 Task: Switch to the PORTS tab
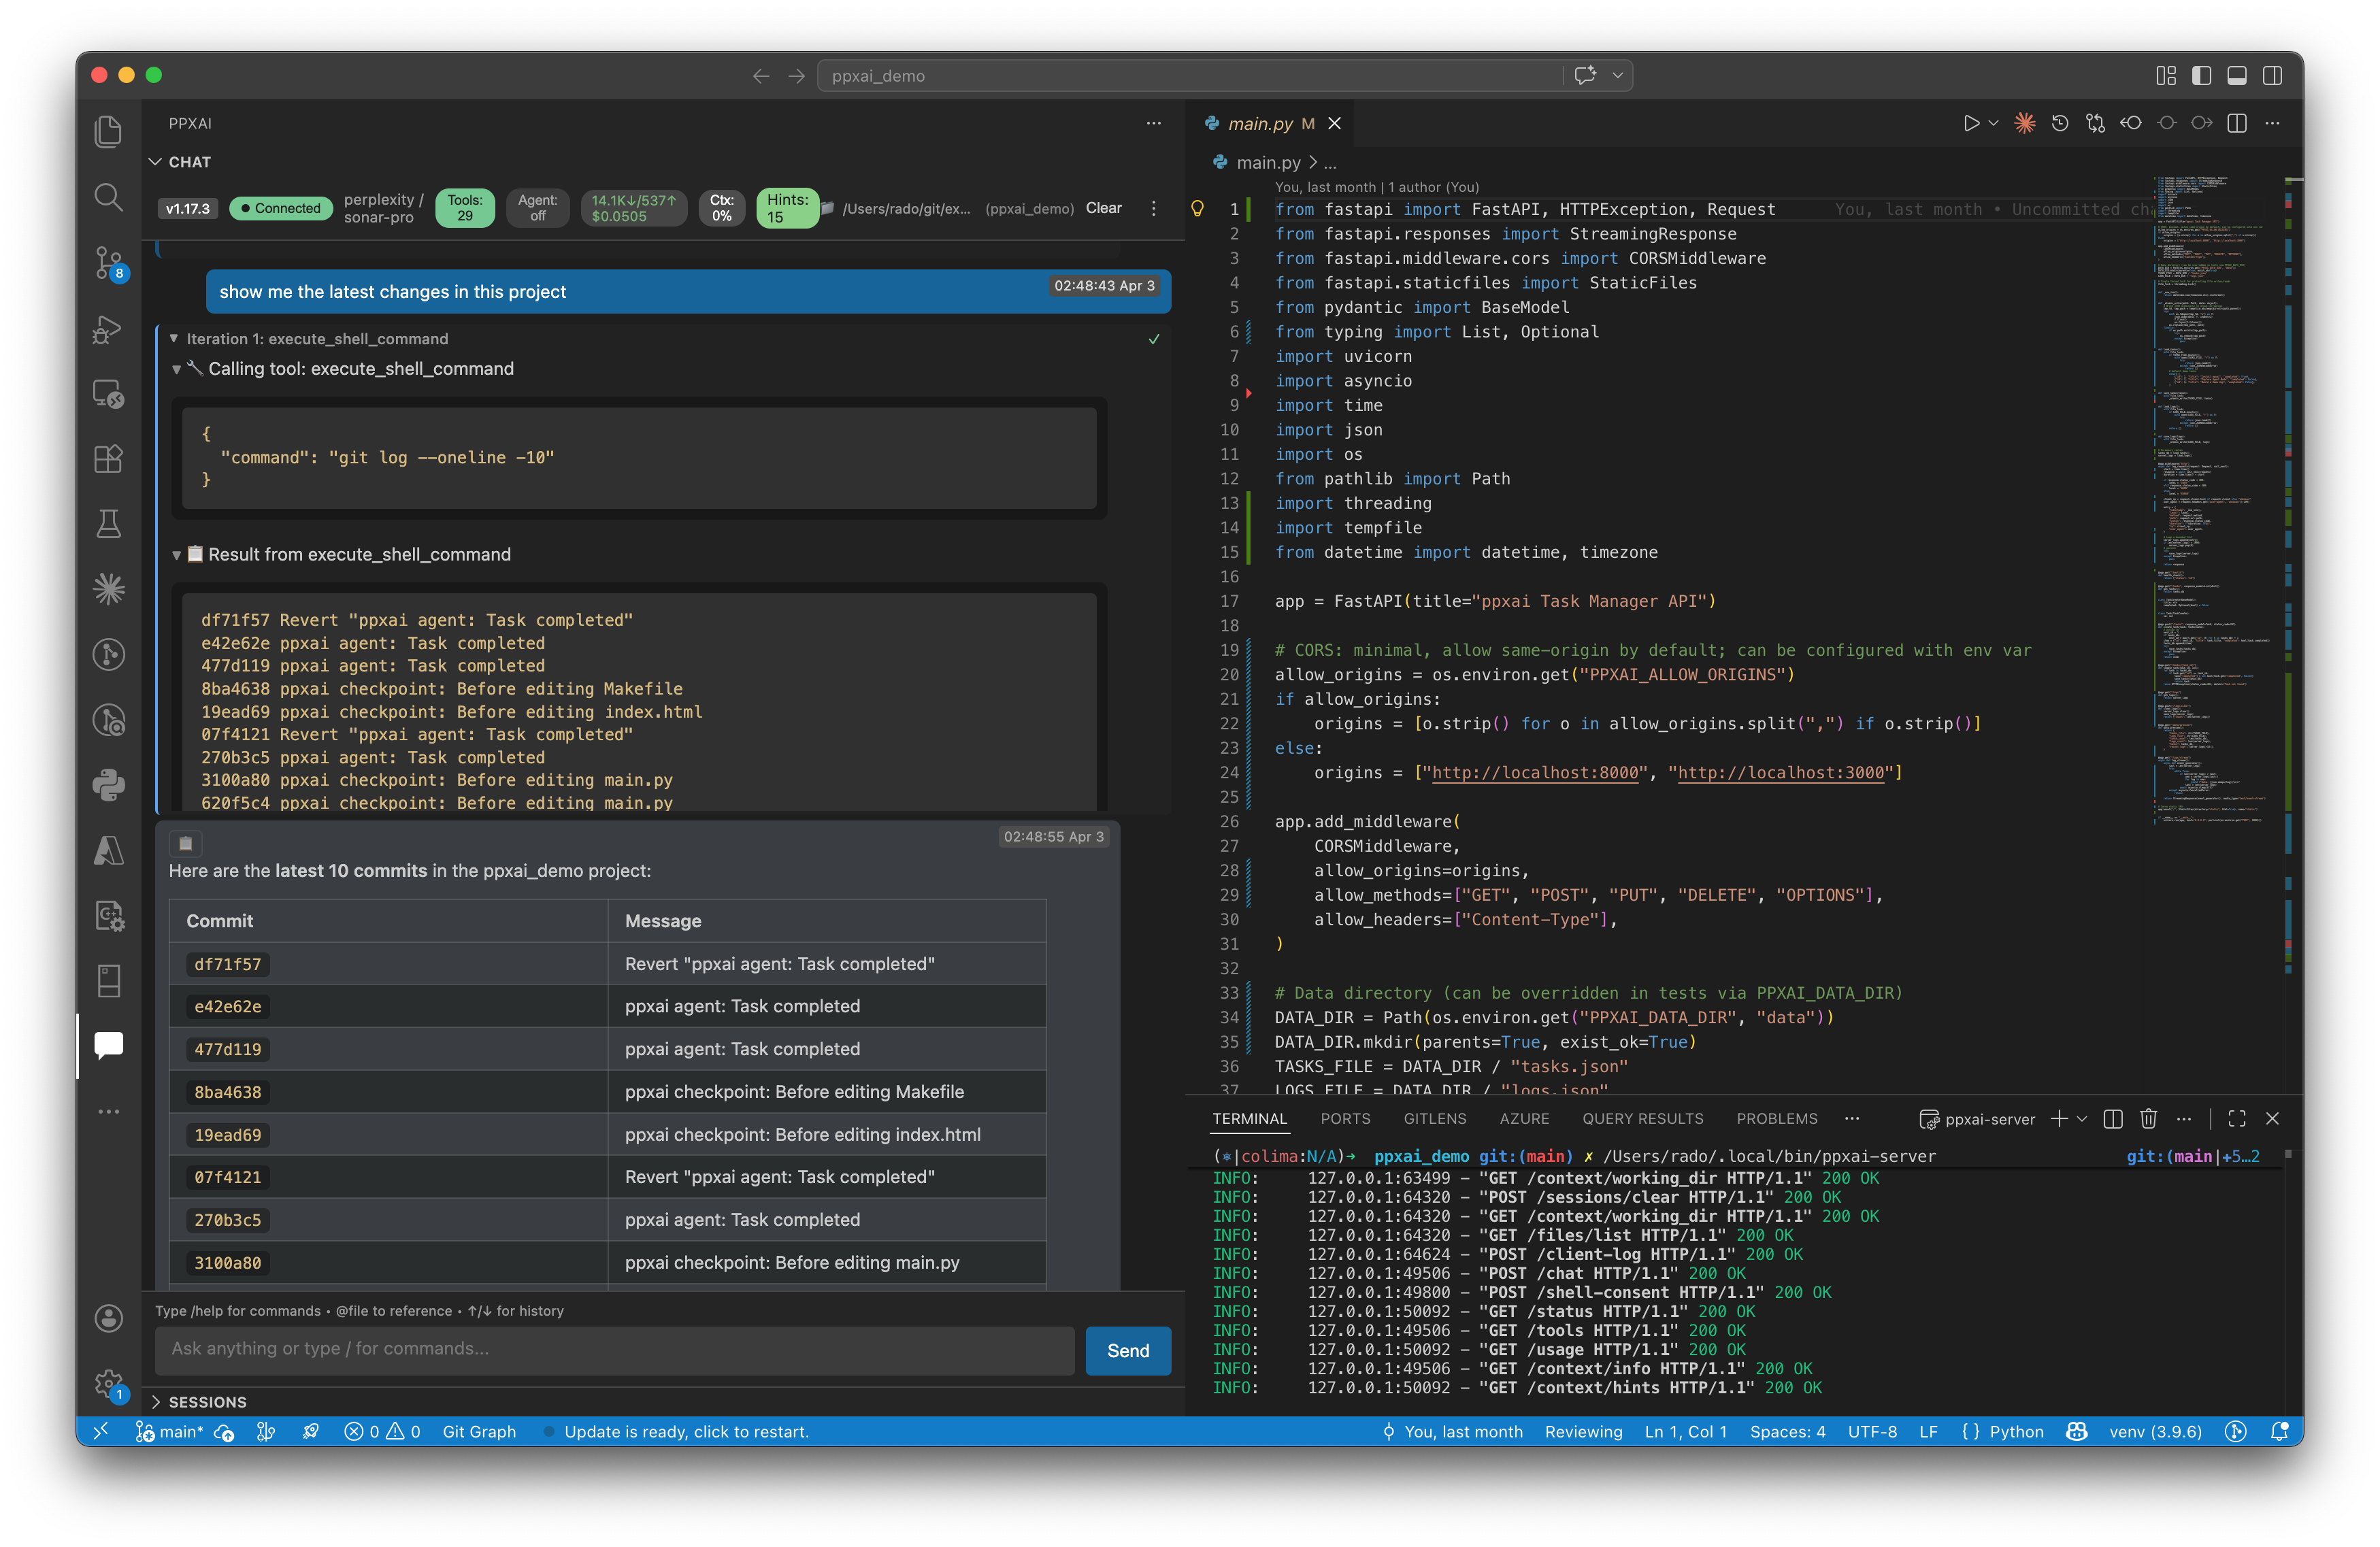(x=1345, y=1119)
